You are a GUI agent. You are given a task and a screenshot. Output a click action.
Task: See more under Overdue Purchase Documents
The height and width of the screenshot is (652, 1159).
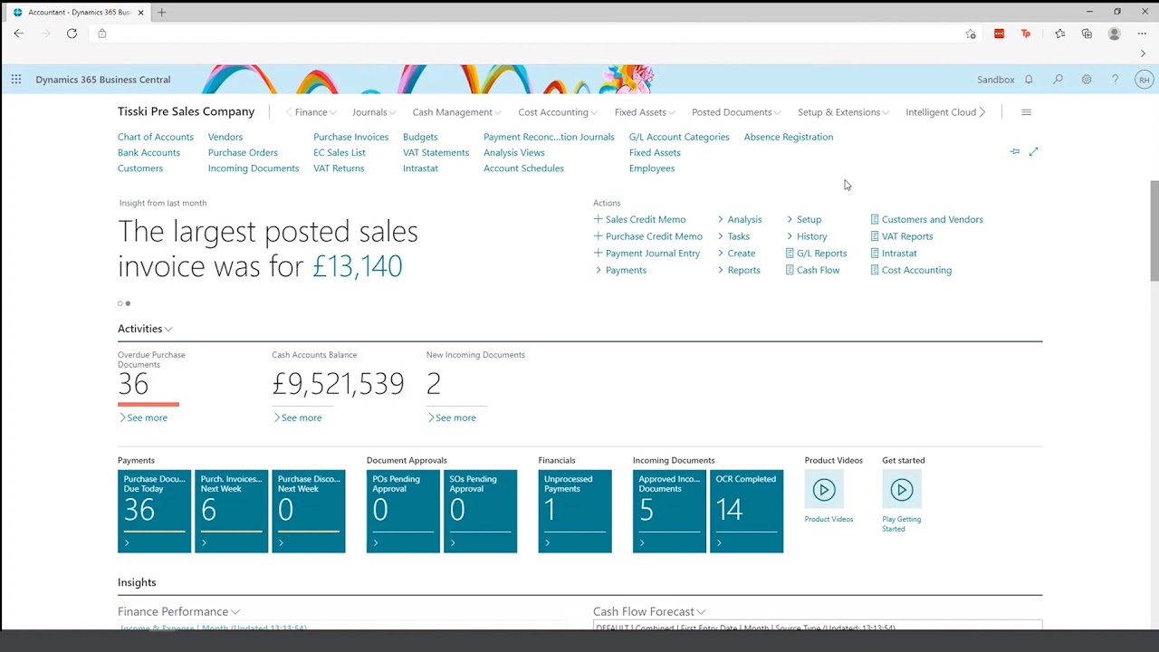pyautogui.click(x=143, y=417)
